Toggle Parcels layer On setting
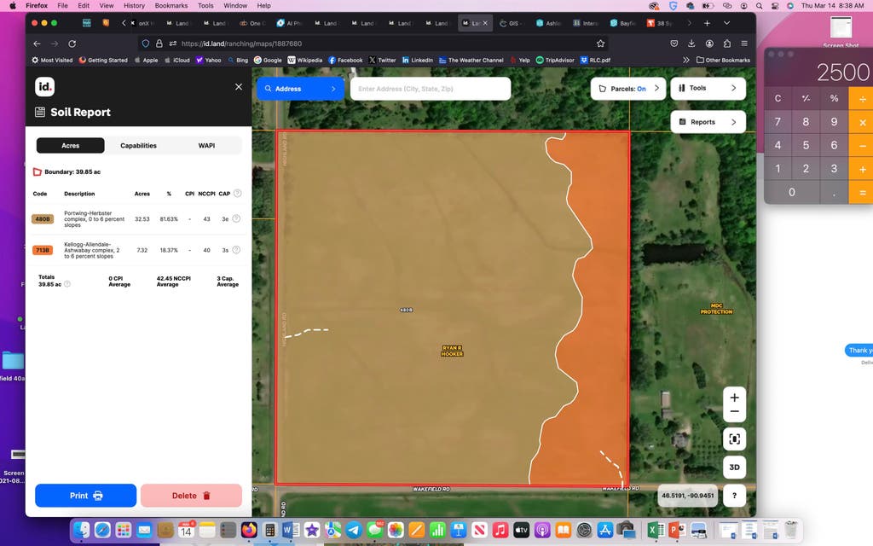 coord(628,89)
